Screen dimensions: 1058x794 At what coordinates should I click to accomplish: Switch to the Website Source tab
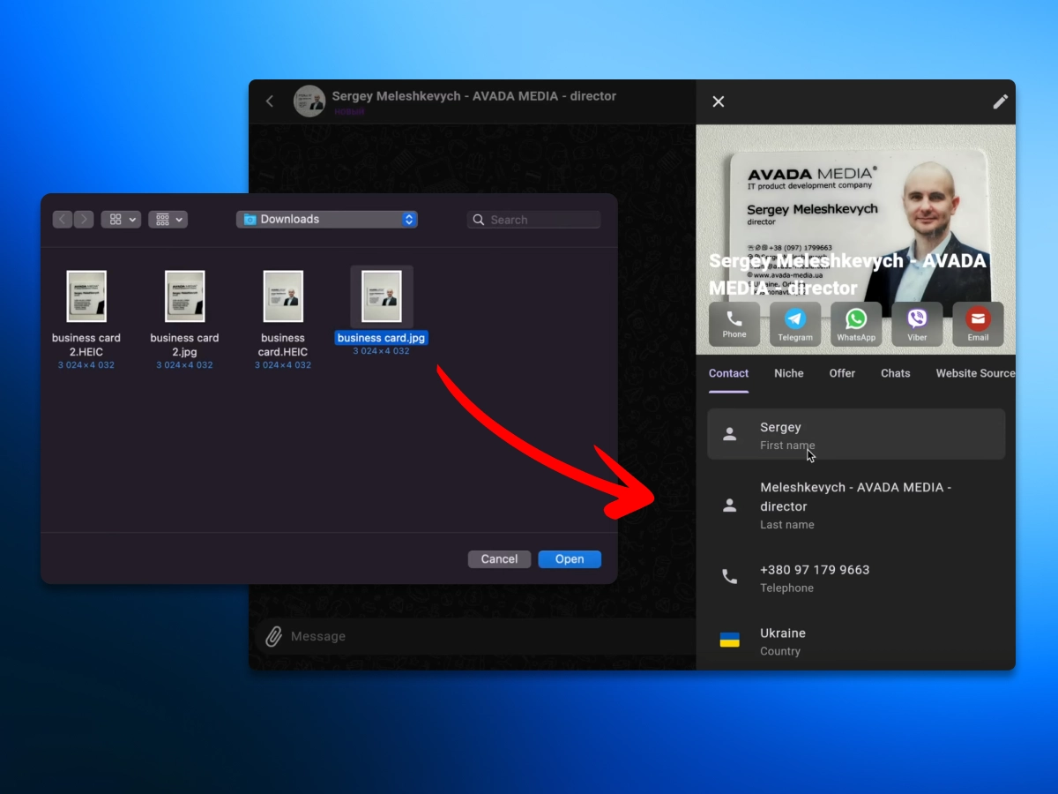[975, 374]
